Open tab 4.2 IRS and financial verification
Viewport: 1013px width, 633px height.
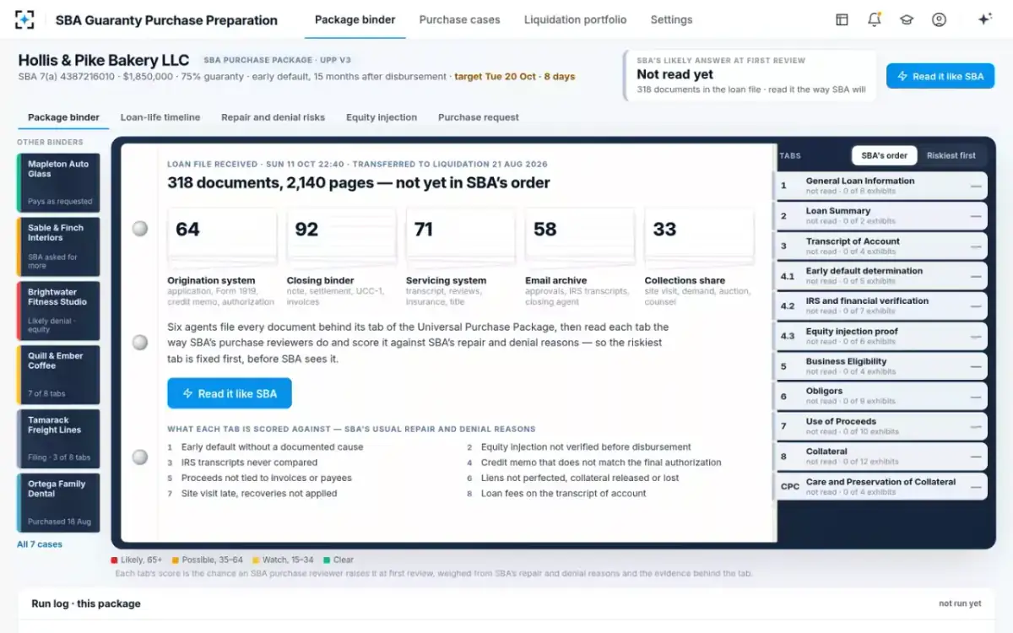(881, 306)
